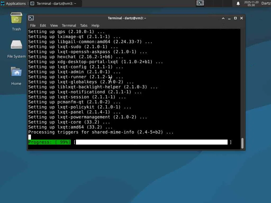Click the window title 'Terminal - dartz@vm3: ~'
This screenshot has width=271, height=203.
pyautogui.click(x=127, y=18)
